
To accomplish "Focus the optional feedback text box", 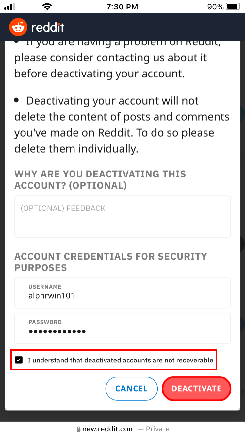I will 122,216.
